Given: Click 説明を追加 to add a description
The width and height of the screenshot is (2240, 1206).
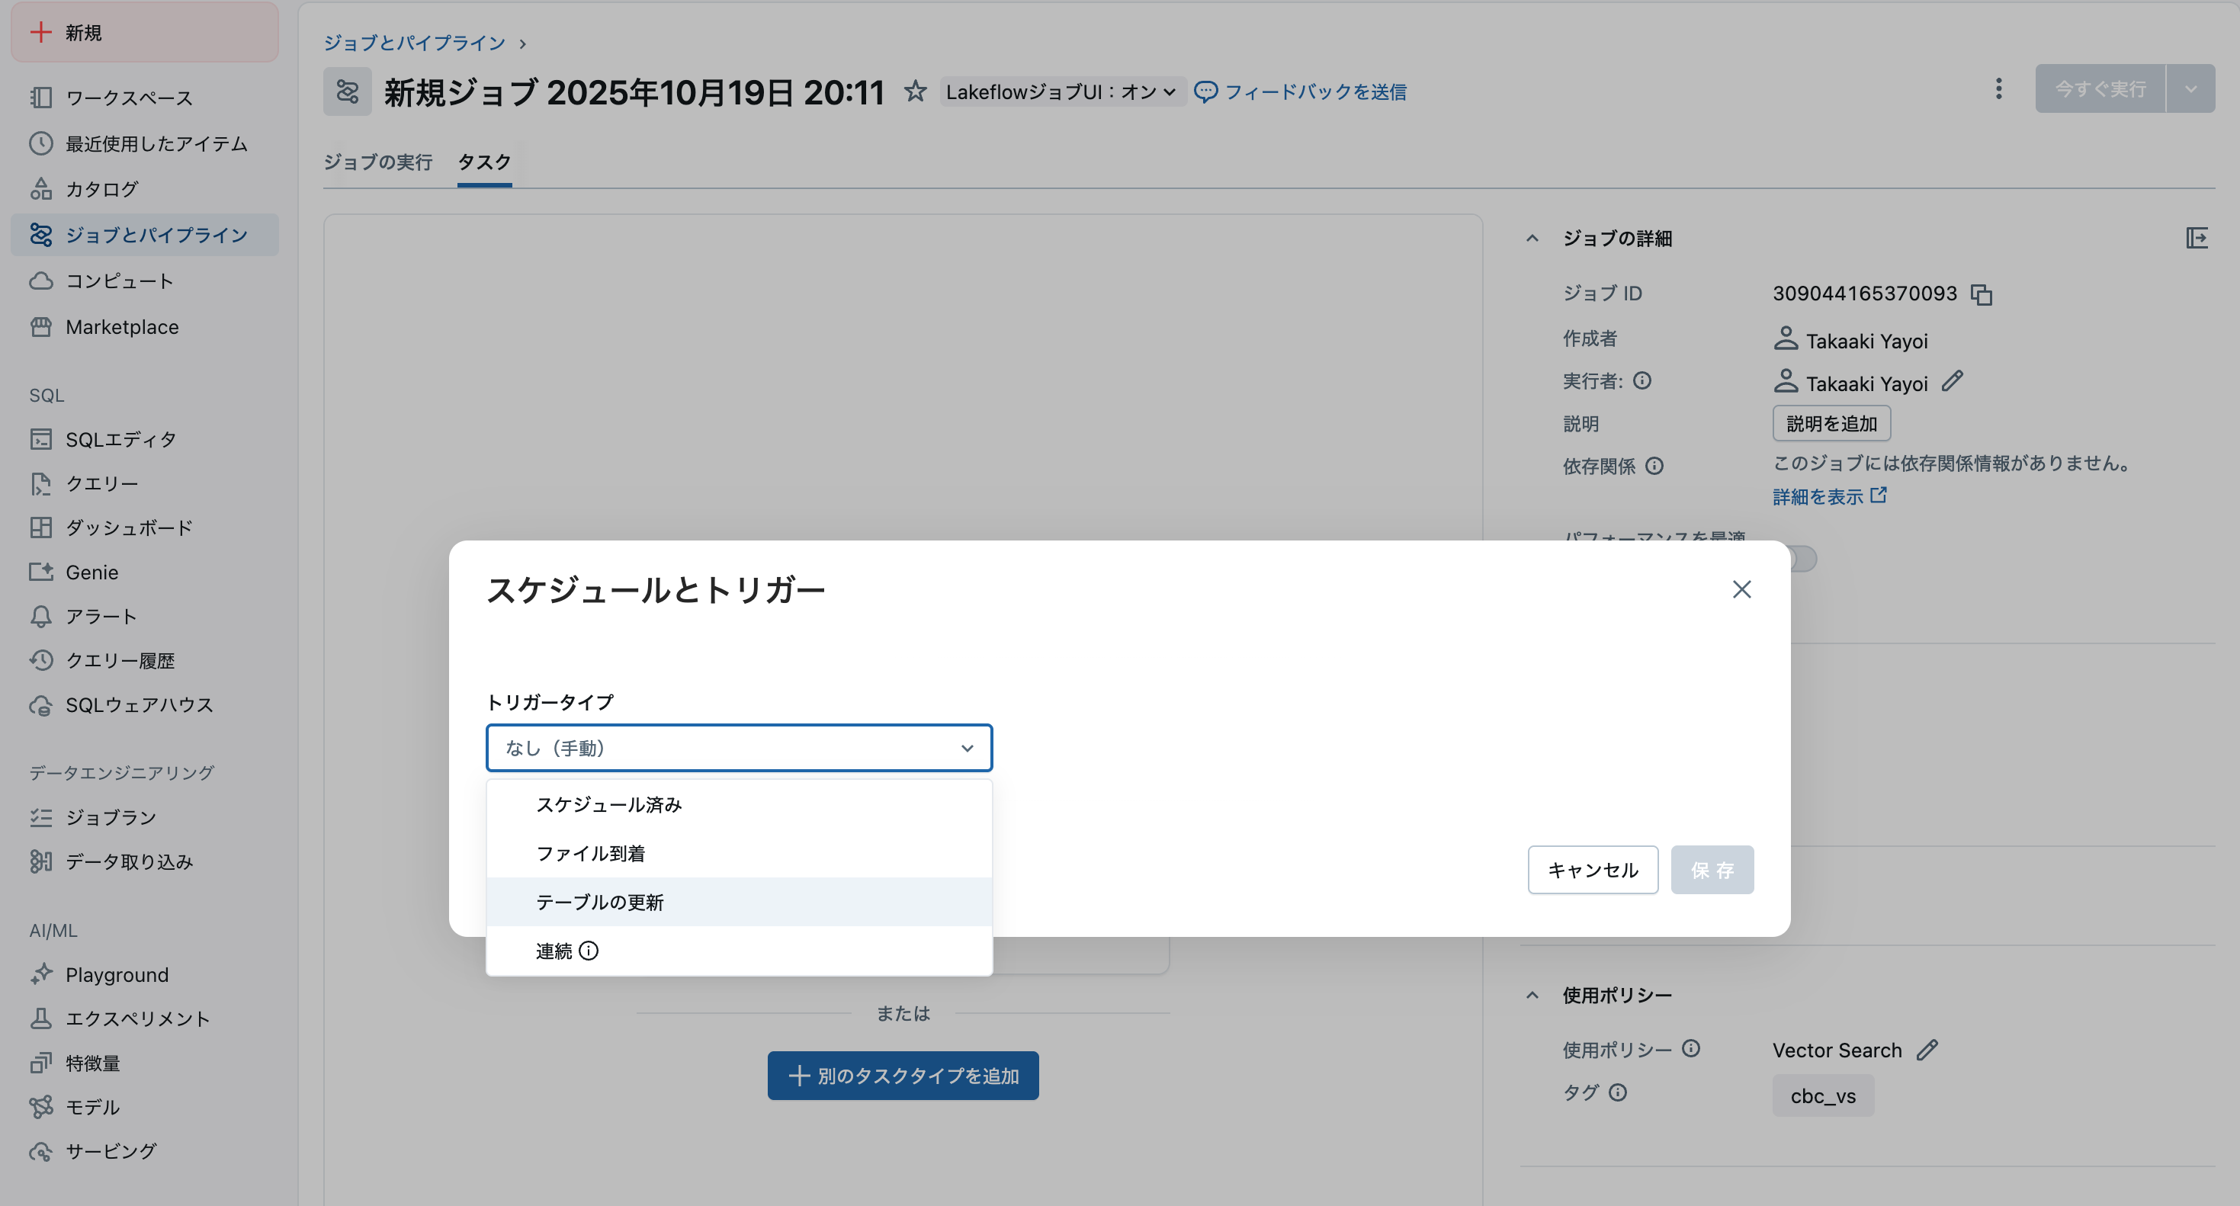Looking at the screenshot, I should (1831, 423).
